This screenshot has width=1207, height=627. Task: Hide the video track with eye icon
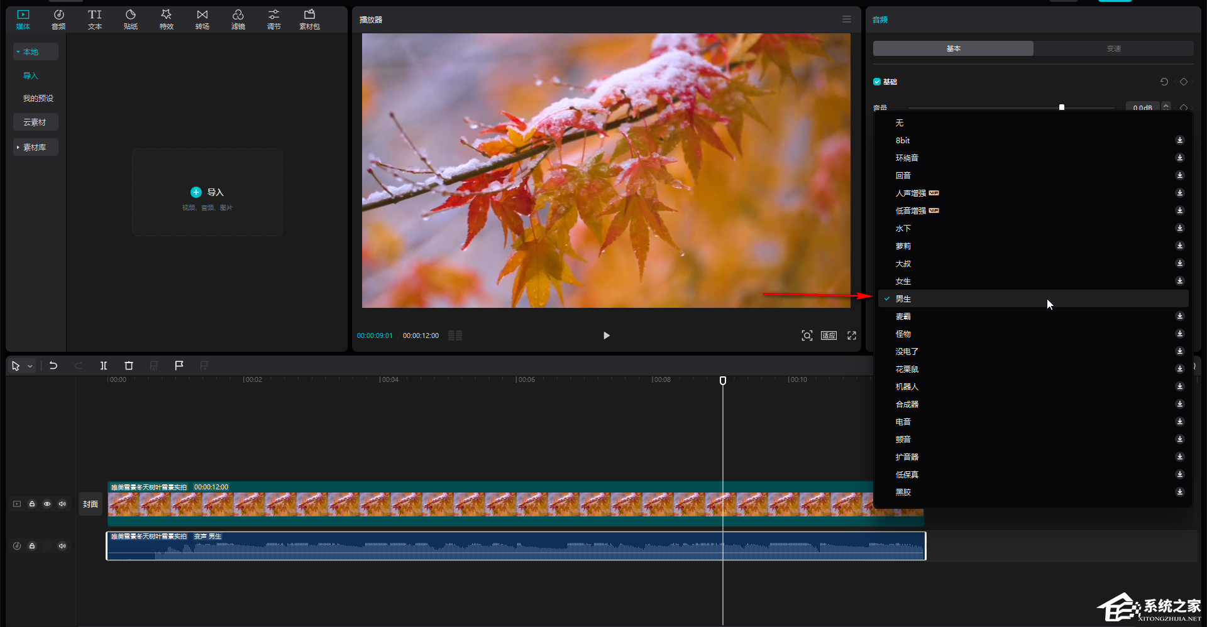(47, 504)
